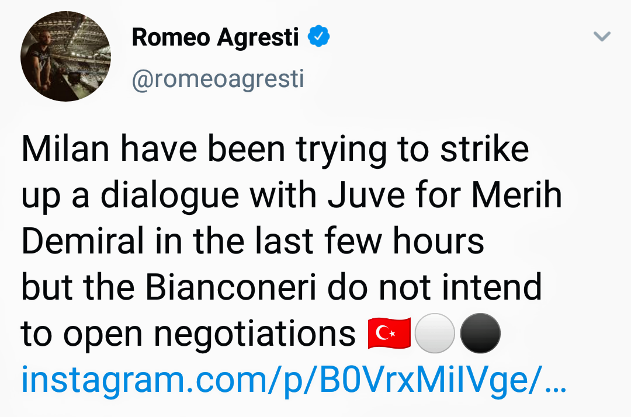Expand the tweet options chevron
The image size is (631, 417).
coord(602,37)
